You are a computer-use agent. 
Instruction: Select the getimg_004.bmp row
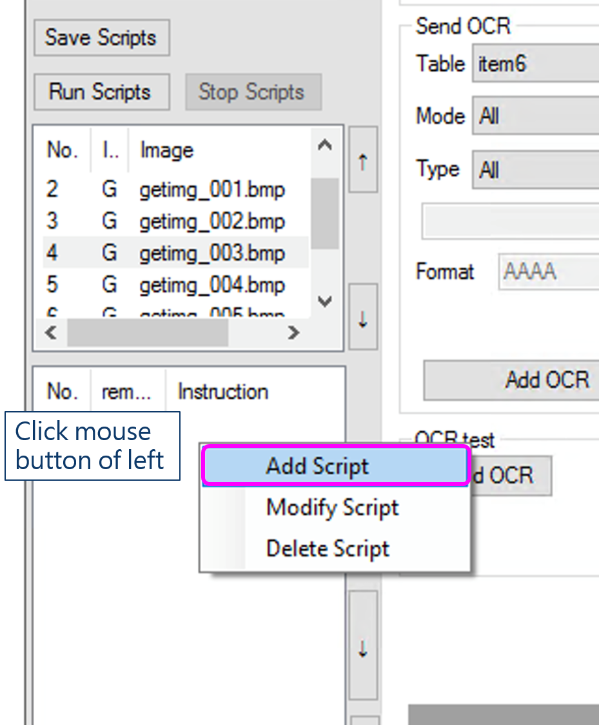tap(211, 284)
